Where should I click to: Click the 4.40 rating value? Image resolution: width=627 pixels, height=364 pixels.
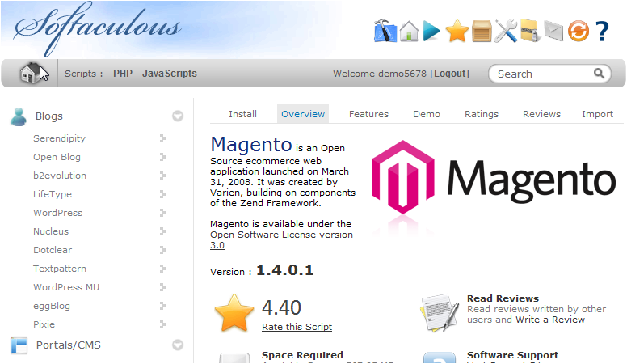click(x=281, y=307)
